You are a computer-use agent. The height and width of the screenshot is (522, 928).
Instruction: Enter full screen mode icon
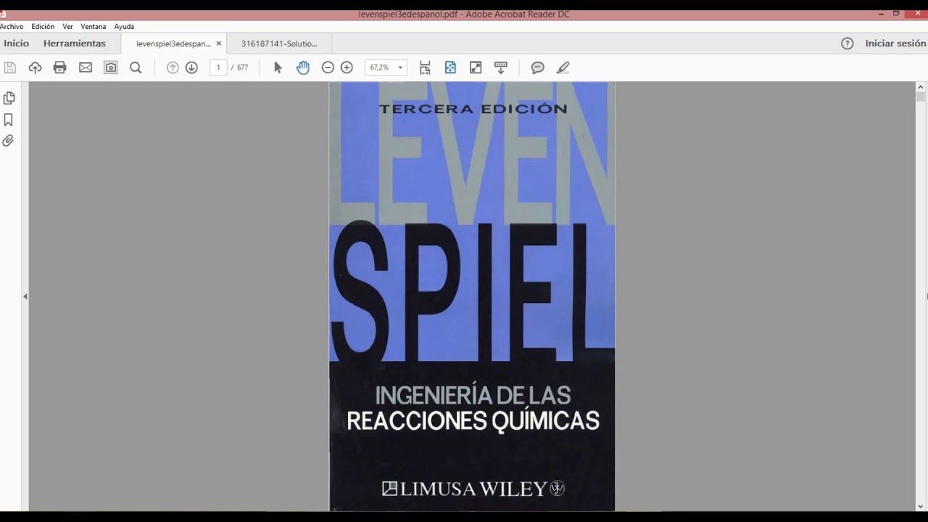476,67
